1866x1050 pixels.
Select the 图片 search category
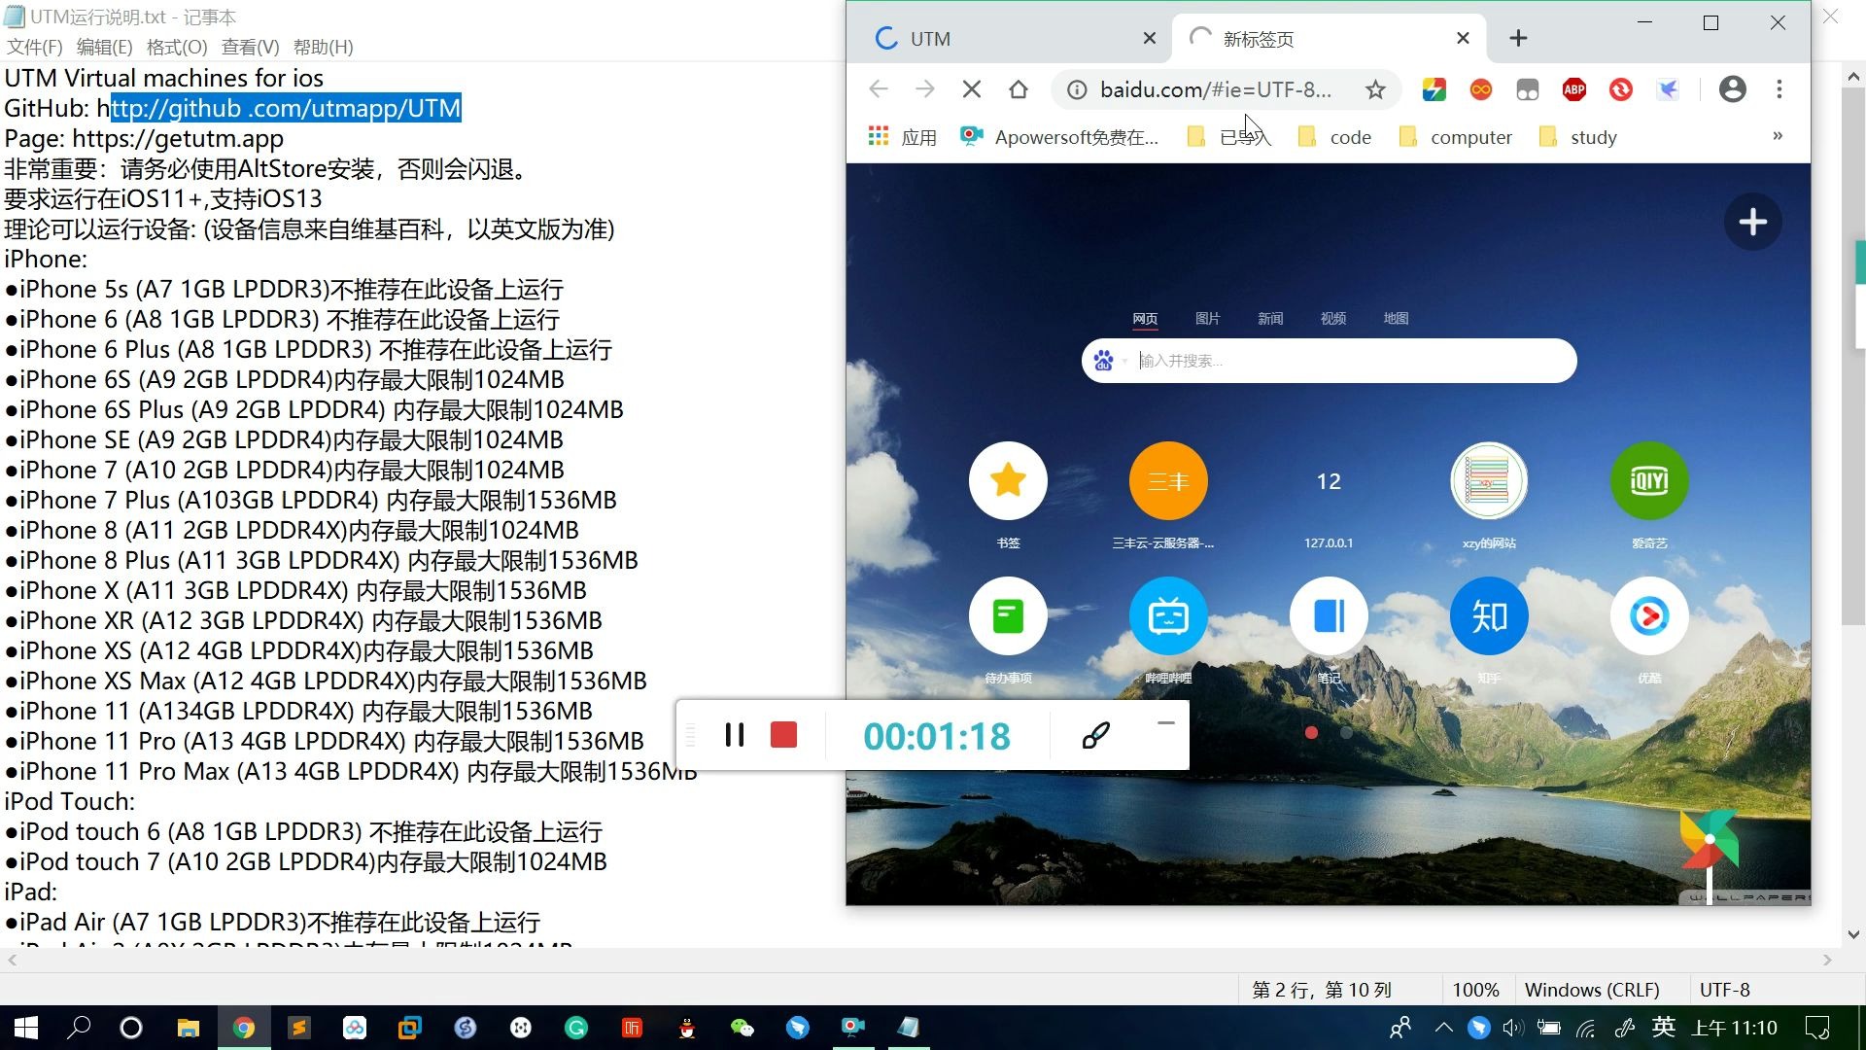point(1207,319)
